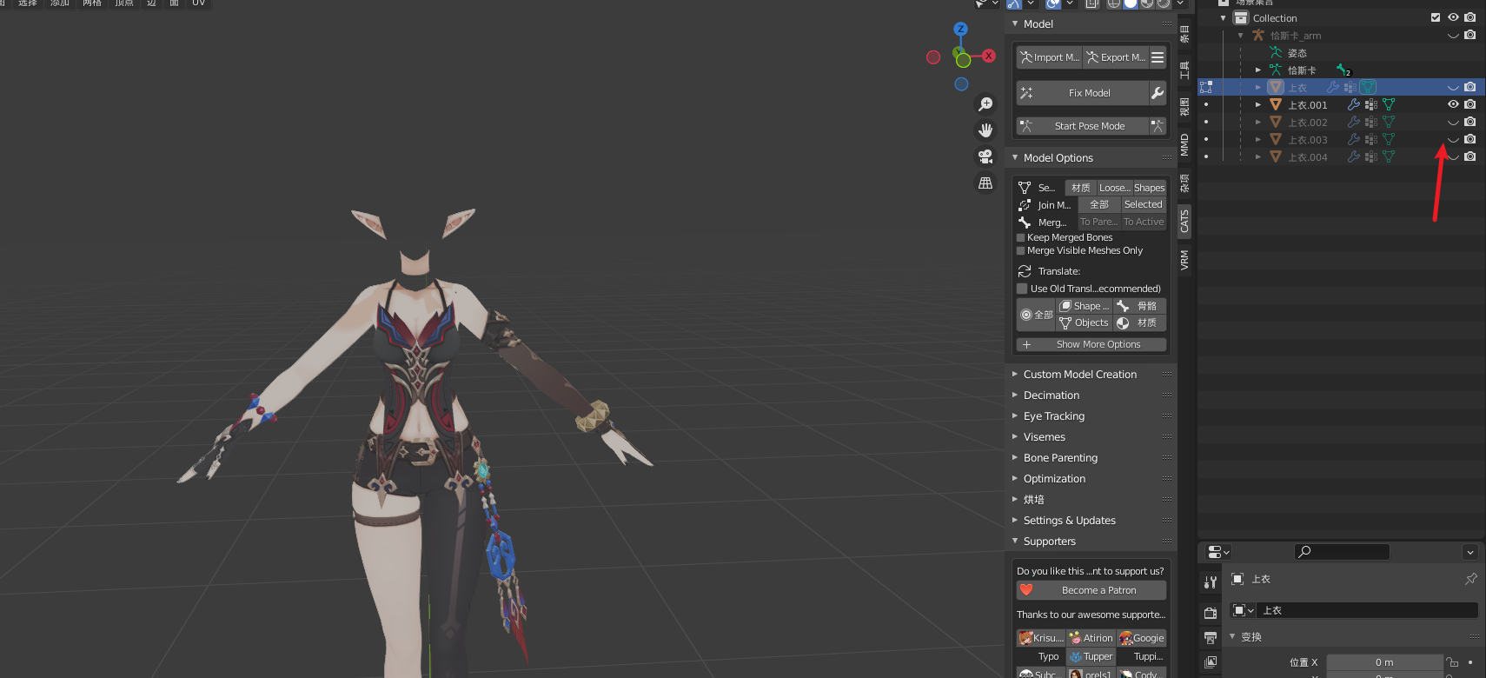Viewport: 1486px width, 678px height.
Task: Open the hamburger menu beside Export Model
Action: (1158, 57)
